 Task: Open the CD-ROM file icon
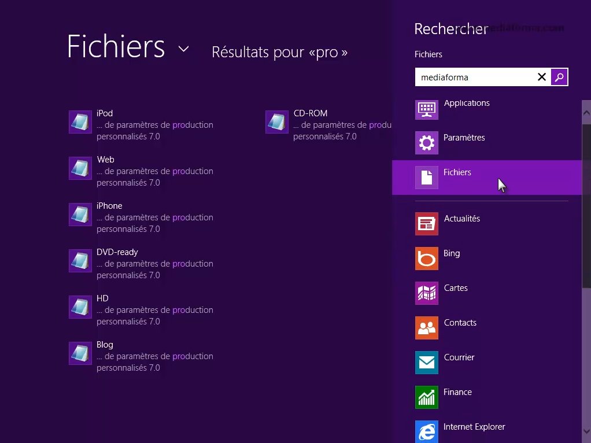pyautogui.click(x=277, y=122)
